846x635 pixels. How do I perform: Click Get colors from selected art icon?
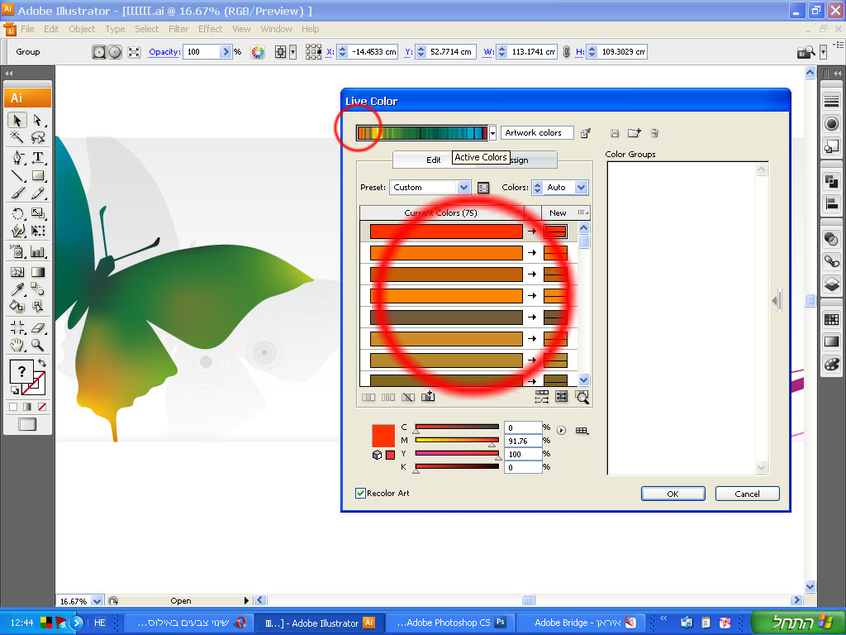pyautogui.click(x=586, y=133)
